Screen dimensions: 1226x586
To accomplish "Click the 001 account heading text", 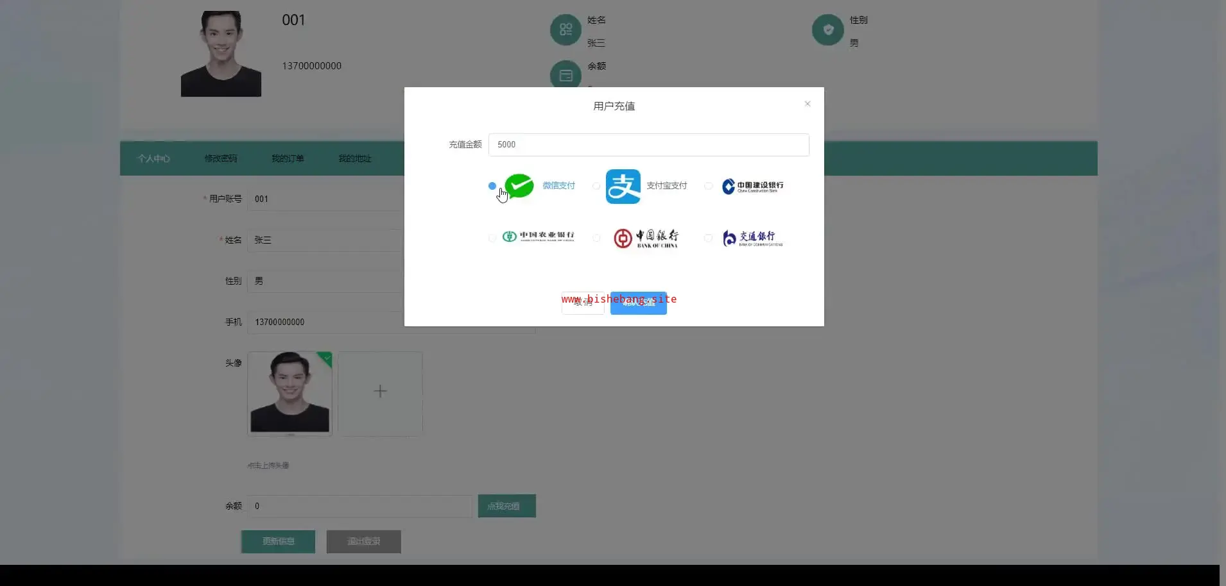I will coord(293,20).
